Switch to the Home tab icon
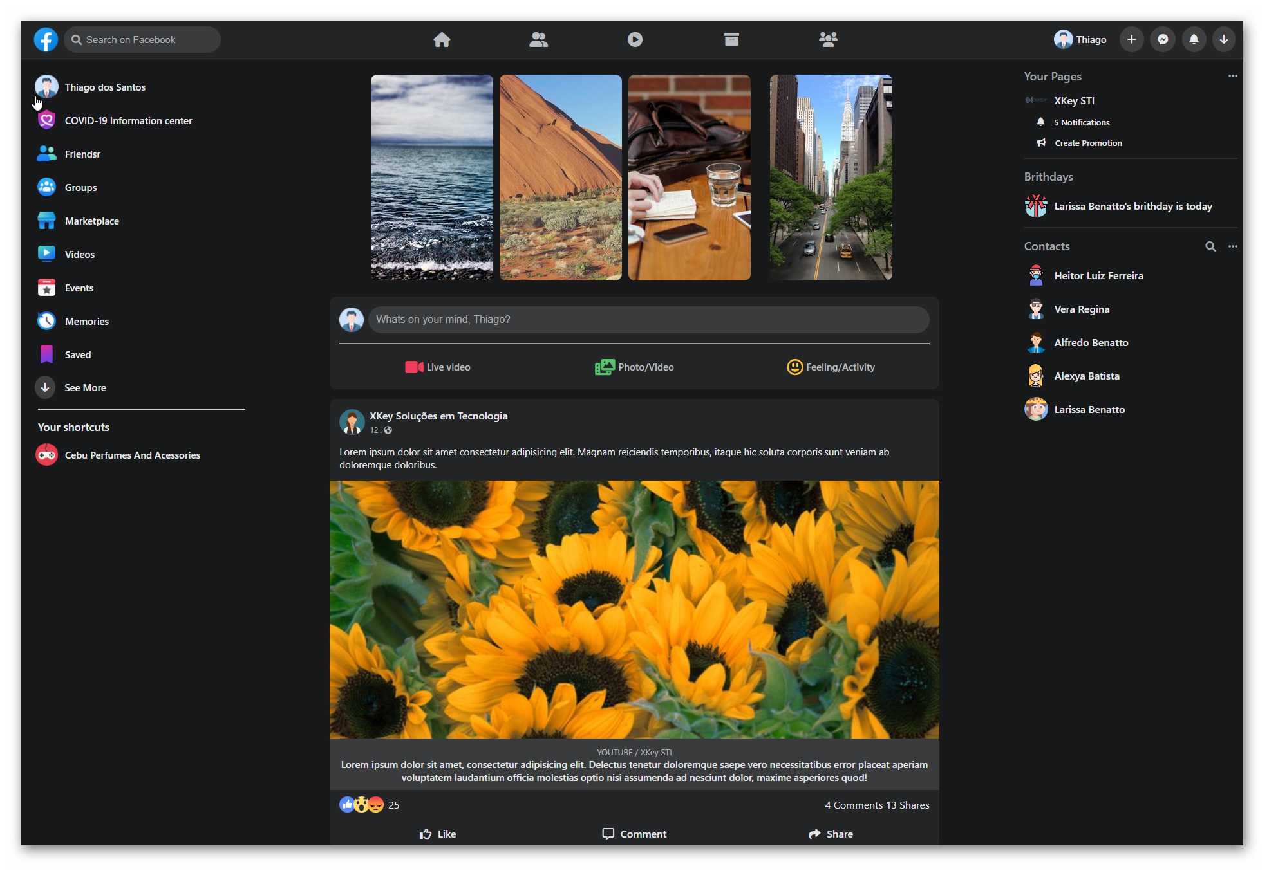 (442, 39)
